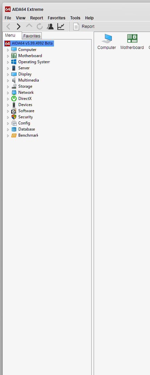
Task: Expand the Network tree node
Action: pyautogui.click(x=8, y=93)
